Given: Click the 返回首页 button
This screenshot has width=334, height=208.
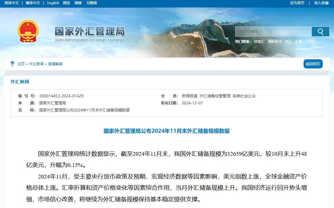Looking at the screenshot, I should tap(313, 64).
